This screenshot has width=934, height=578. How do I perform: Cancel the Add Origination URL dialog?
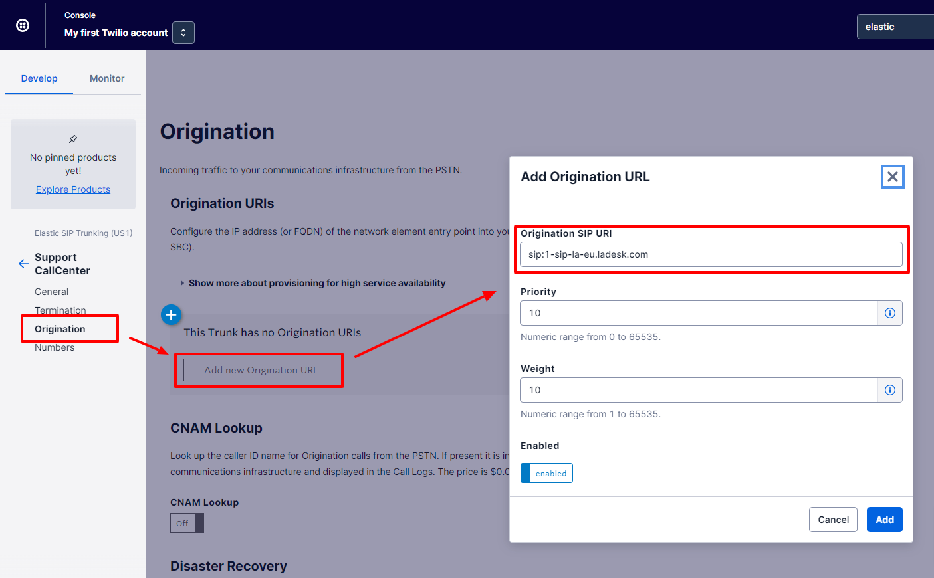coord(832,520)
